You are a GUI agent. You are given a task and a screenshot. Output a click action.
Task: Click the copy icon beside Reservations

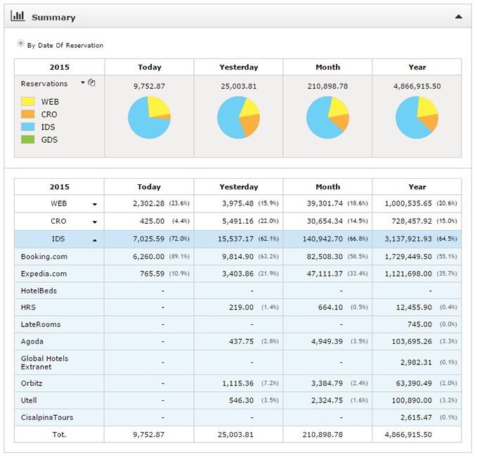click(x=92, y=83)
